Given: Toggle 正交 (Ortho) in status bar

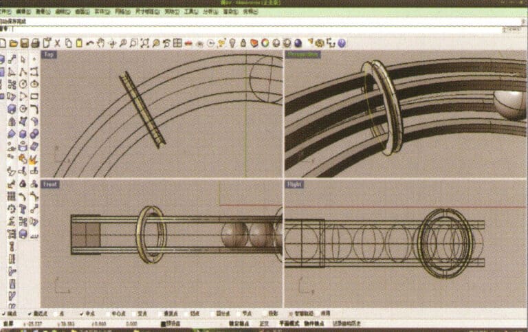Looking at the screenshot, I should click(268, 322).
